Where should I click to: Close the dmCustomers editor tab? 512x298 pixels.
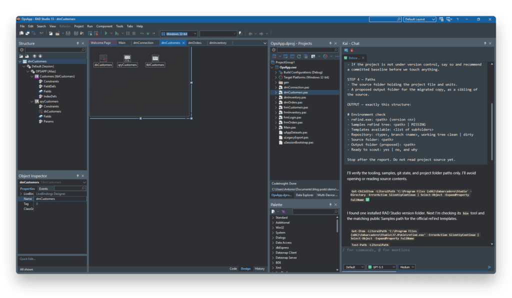point(183,43)
